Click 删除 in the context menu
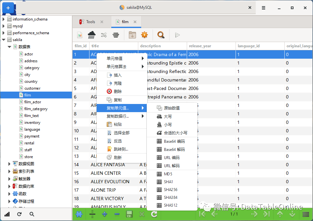This screenshot has width=313, height=221. click(x=122, y=91)
